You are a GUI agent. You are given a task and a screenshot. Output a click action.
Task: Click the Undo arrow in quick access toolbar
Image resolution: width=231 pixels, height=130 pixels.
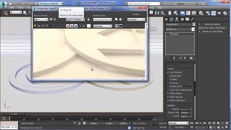click(x=23, y=3)
